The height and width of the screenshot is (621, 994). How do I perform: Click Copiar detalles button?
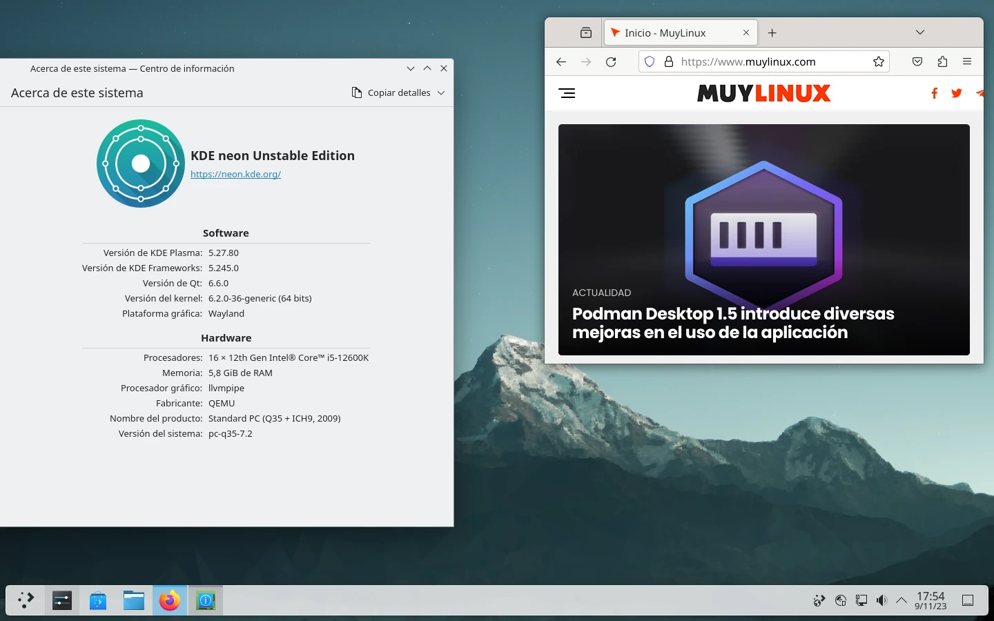tap(391, 92)
